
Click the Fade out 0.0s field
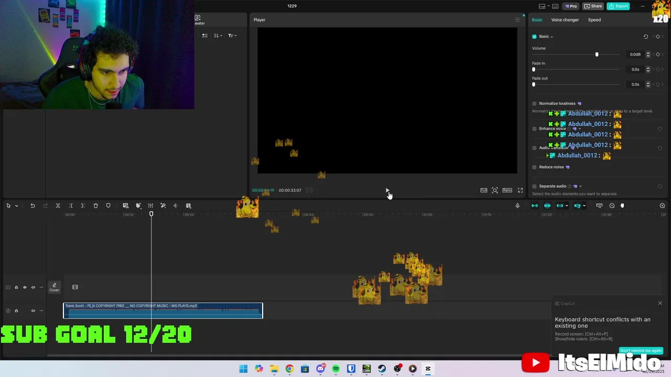coord(635,84)
